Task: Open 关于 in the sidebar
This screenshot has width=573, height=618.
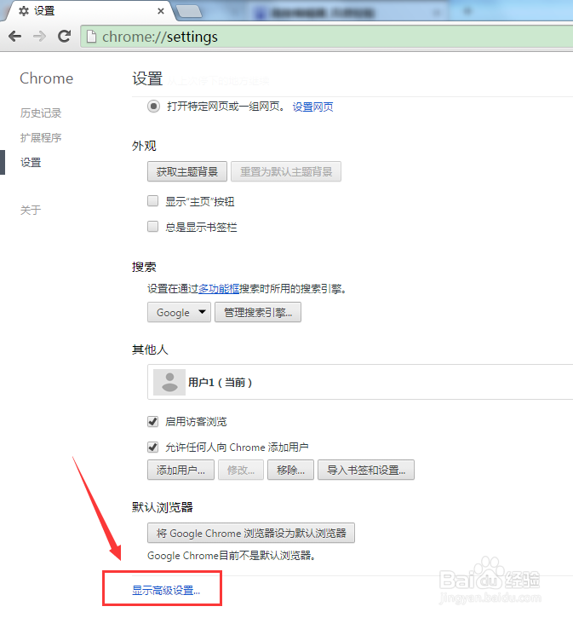Action: tap(31, 210)
